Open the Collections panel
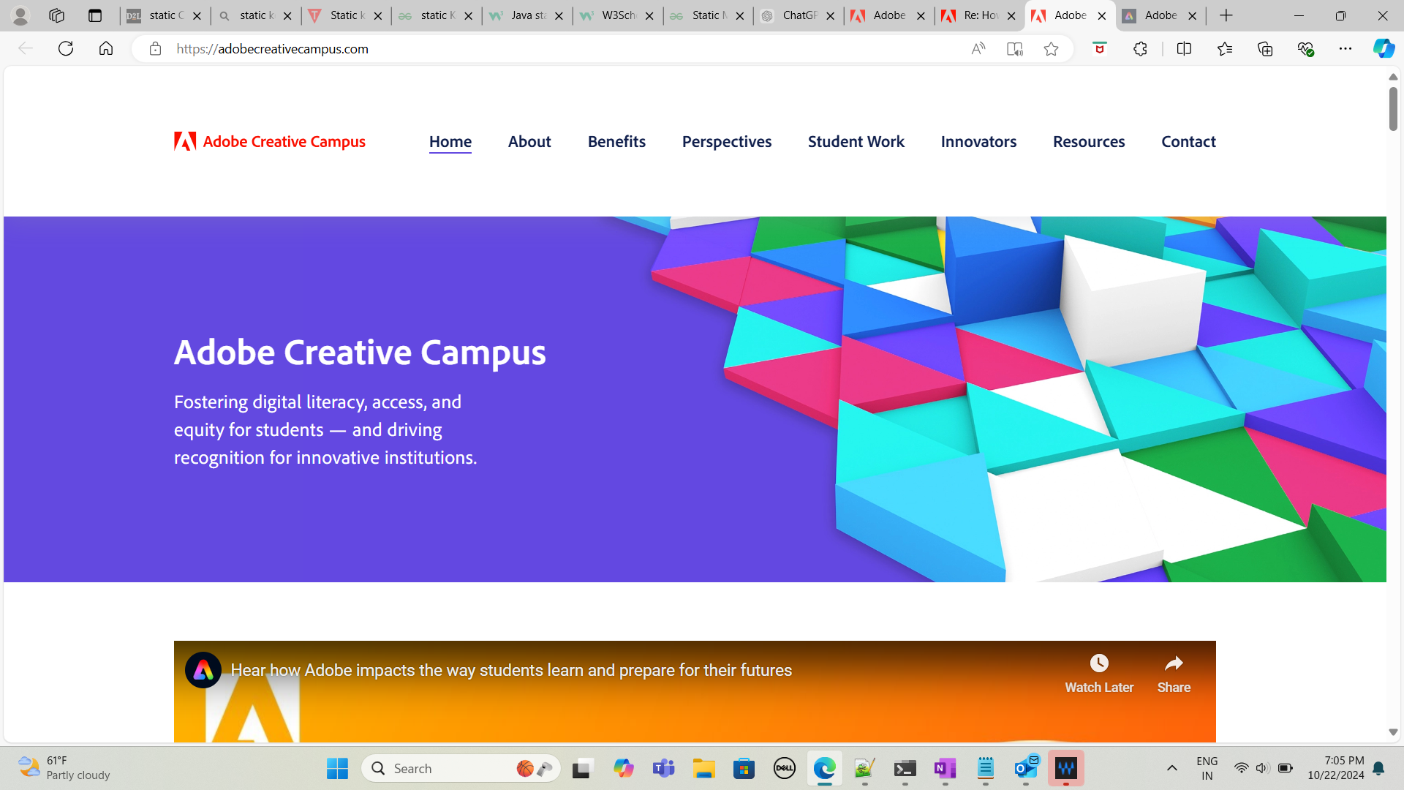This screenshot has width=1404, height=790. click(1264, 49)
